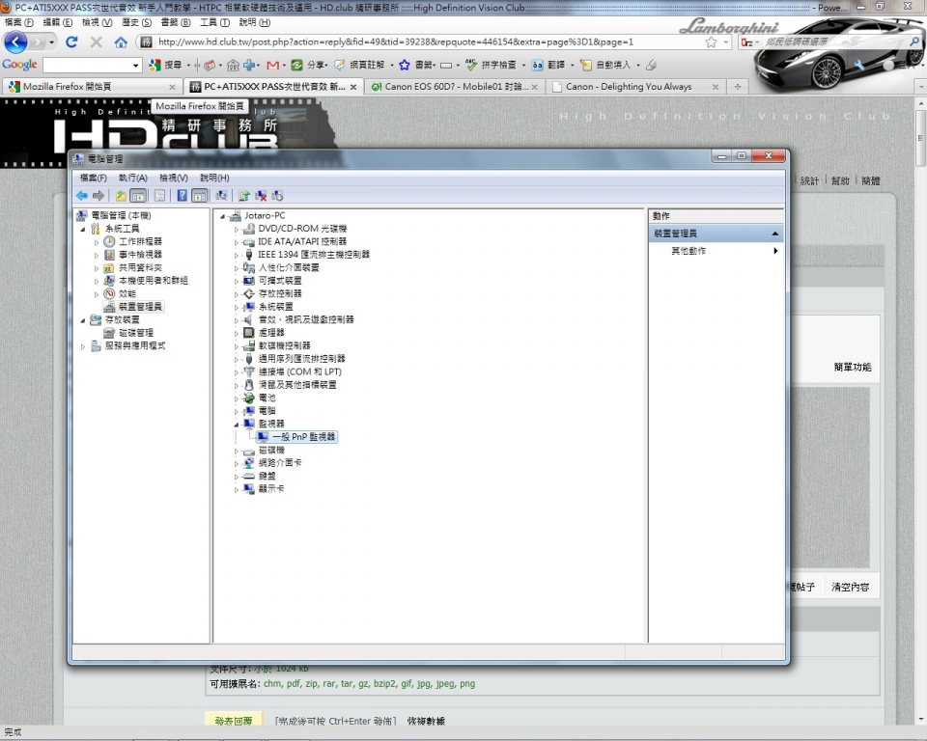This screenshot has width=927, height=741.
Task: Open the Firefox back history dropdown arrow
Action: coord(51,41)
